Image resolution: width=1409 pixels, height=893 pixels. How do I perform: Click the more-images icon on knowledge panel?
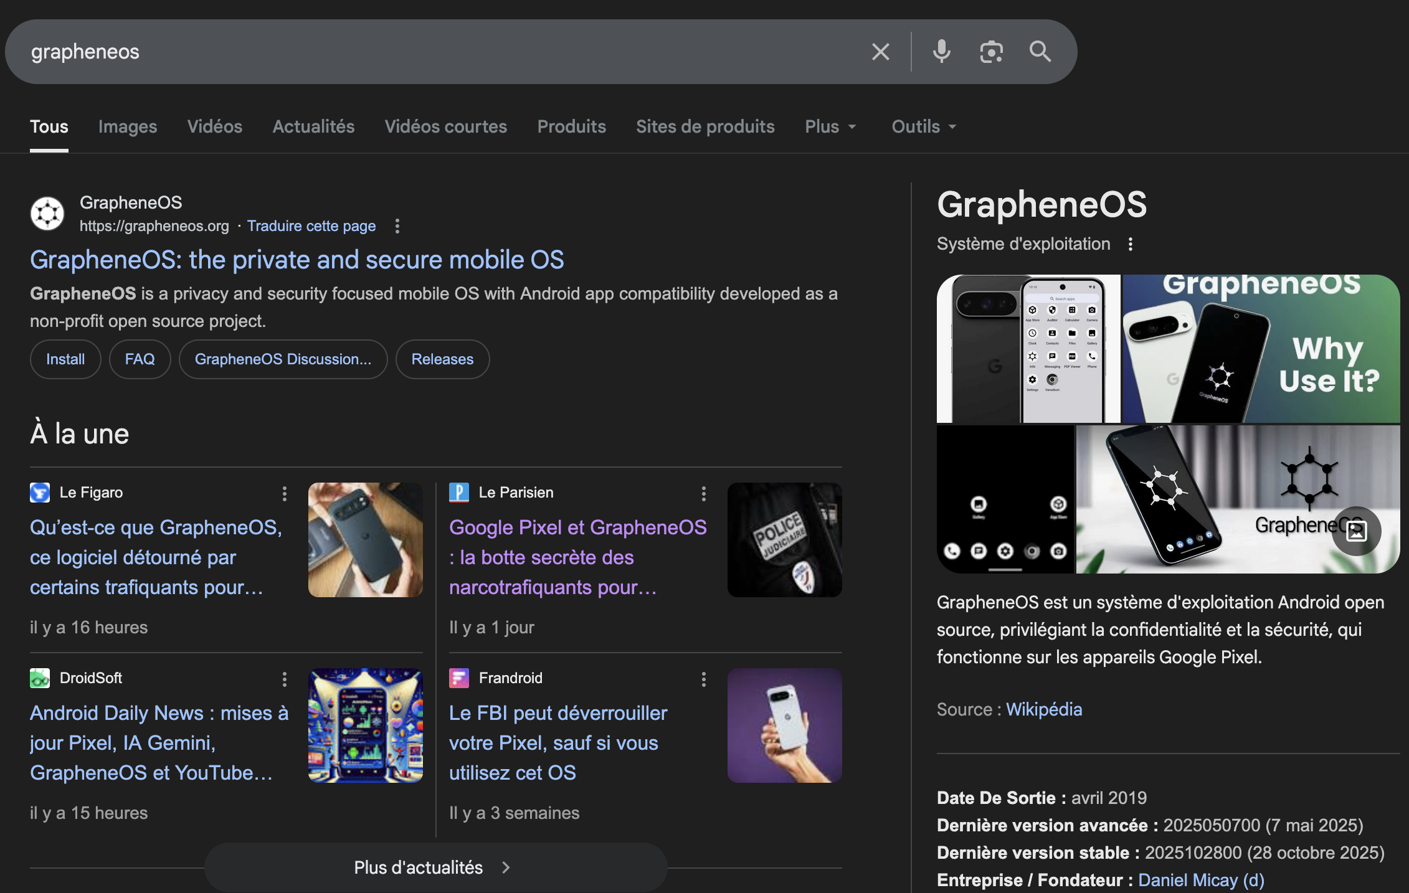click(1356, 531)
